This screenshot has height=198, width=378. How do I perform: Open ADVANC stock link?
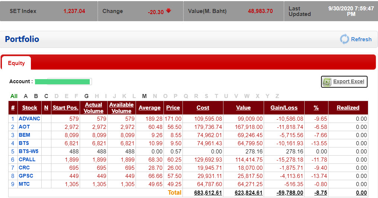29,119
